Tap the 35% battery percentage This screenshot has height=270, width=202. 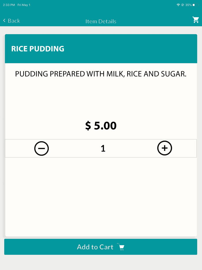[x=188, y=5]
